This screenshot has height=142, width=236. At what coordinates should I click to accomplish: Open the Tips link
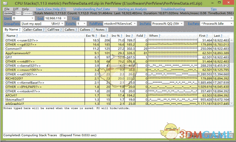click(214, 9)
